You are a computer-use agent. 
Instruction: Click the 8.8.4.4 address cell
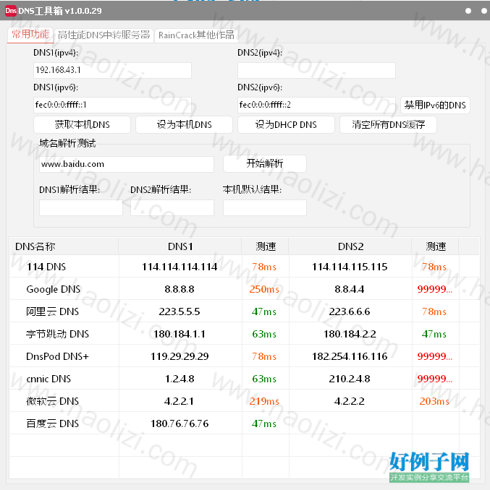pyautogui.click(x=350, y=289)
